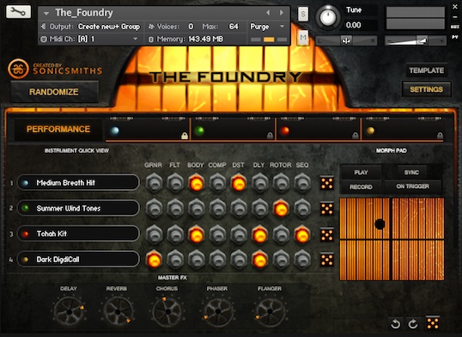Viewport: 462px width, 337px height.
Task: Toggle GRNR for Dark DigiCall
Action: point(154,260)
